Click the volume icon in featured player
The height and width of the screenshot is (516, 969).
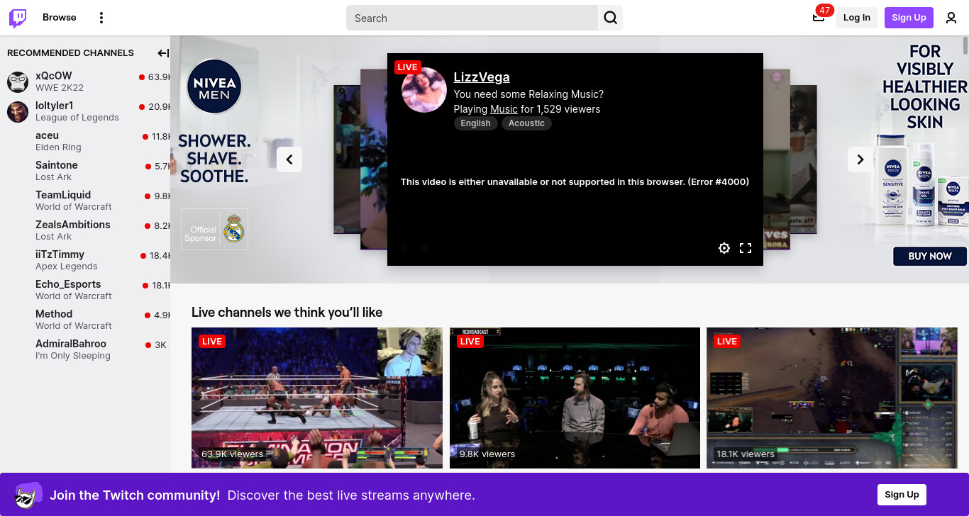coord(425,248)
